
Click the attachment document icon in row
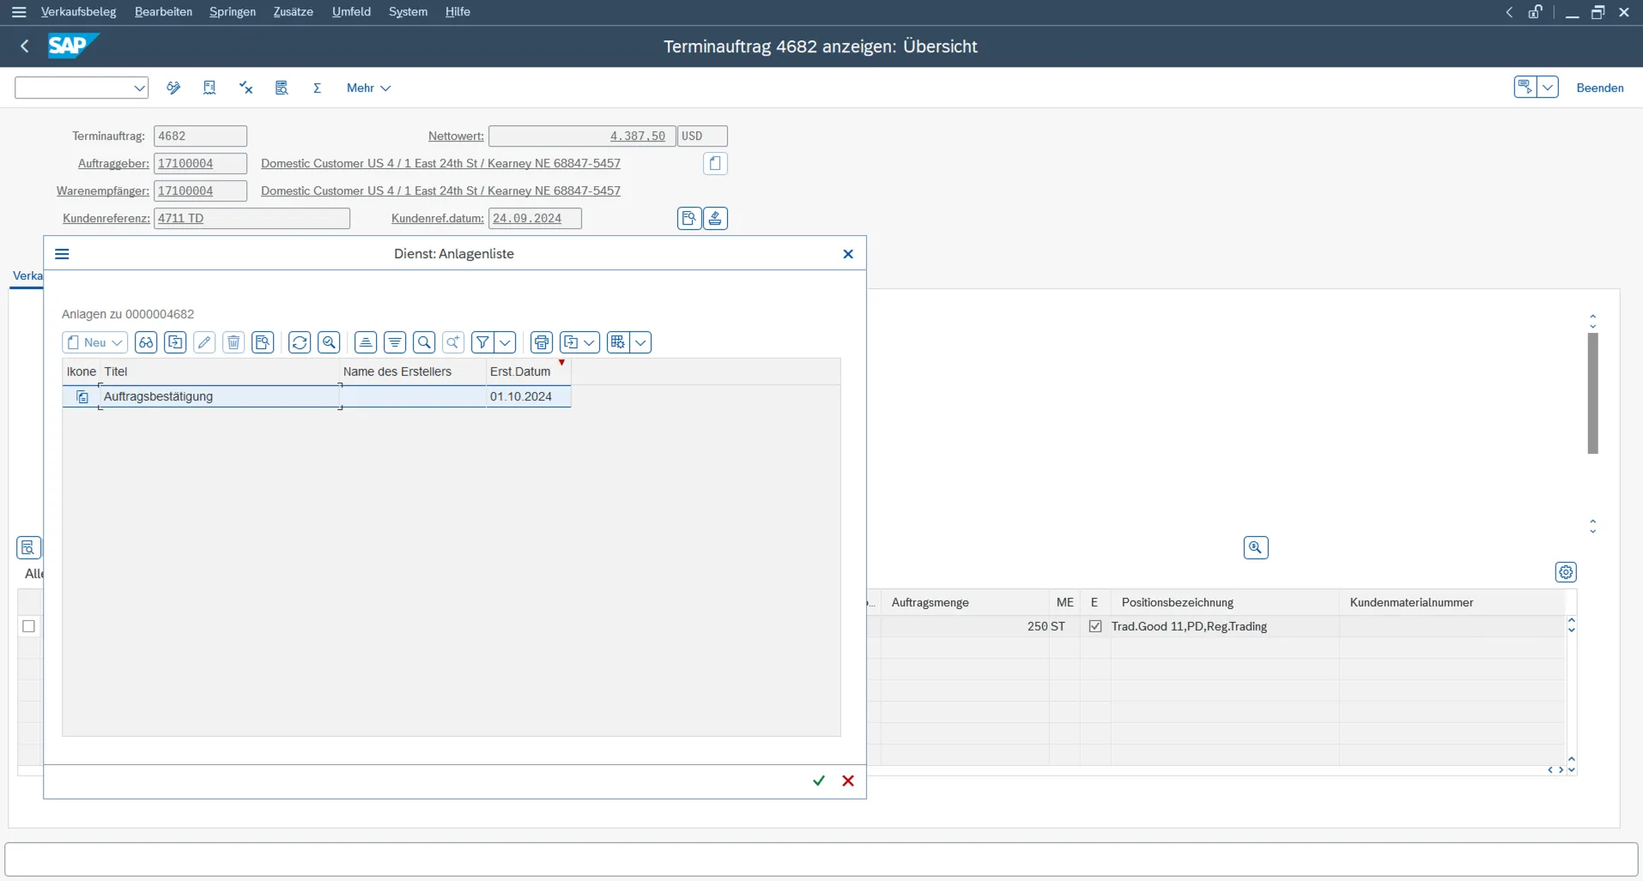[x=82, y=396]
